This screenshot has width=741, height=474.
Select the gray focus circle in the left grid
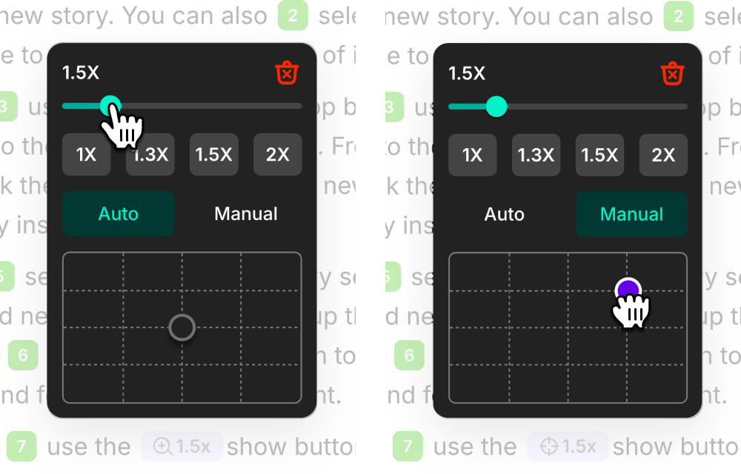[182, 327]
